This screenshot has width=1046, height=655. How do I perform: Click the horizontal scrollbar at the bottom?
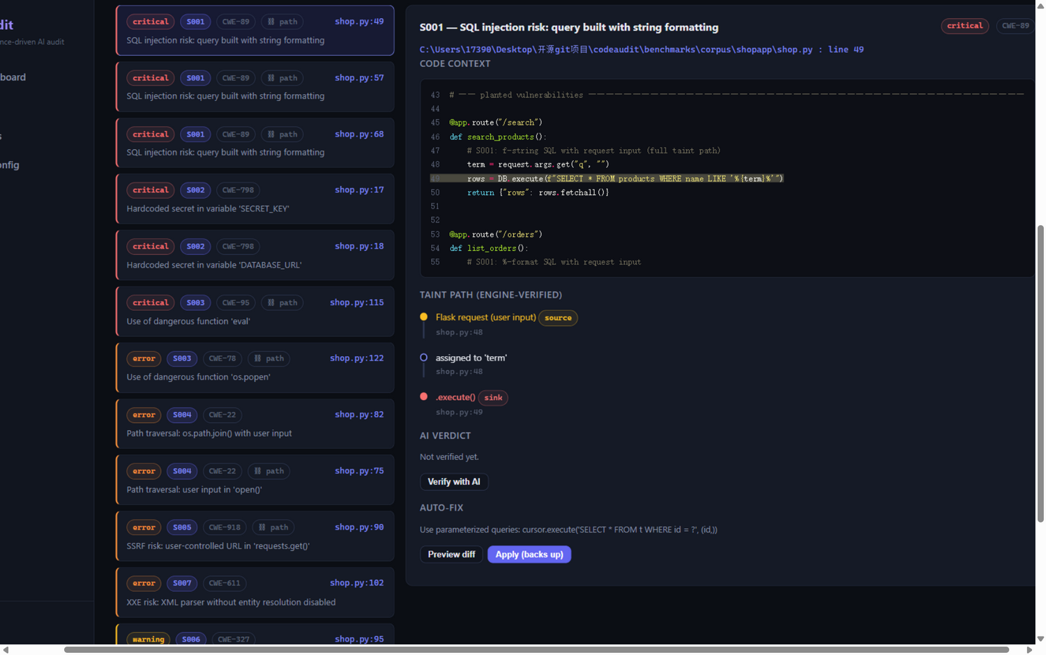click(536, 649)
